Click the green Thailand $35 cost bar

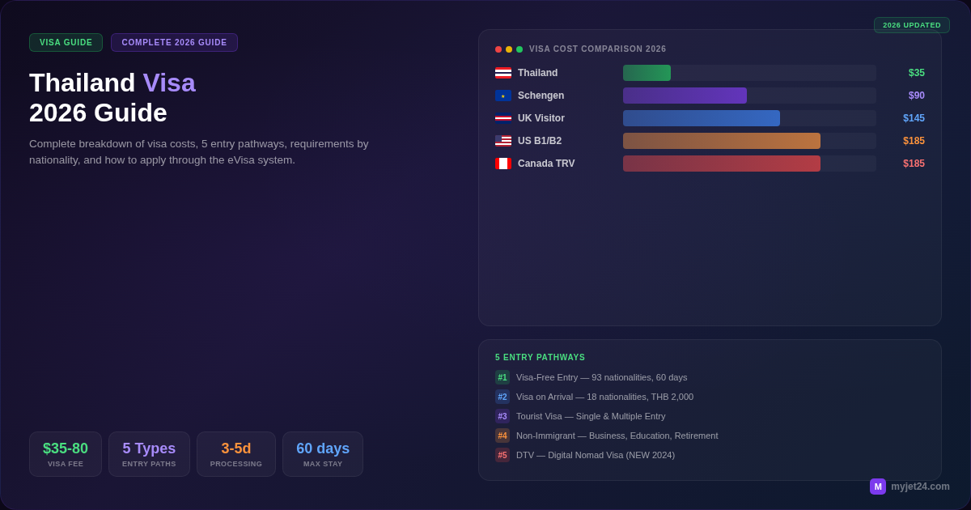(x=647, y=73)
